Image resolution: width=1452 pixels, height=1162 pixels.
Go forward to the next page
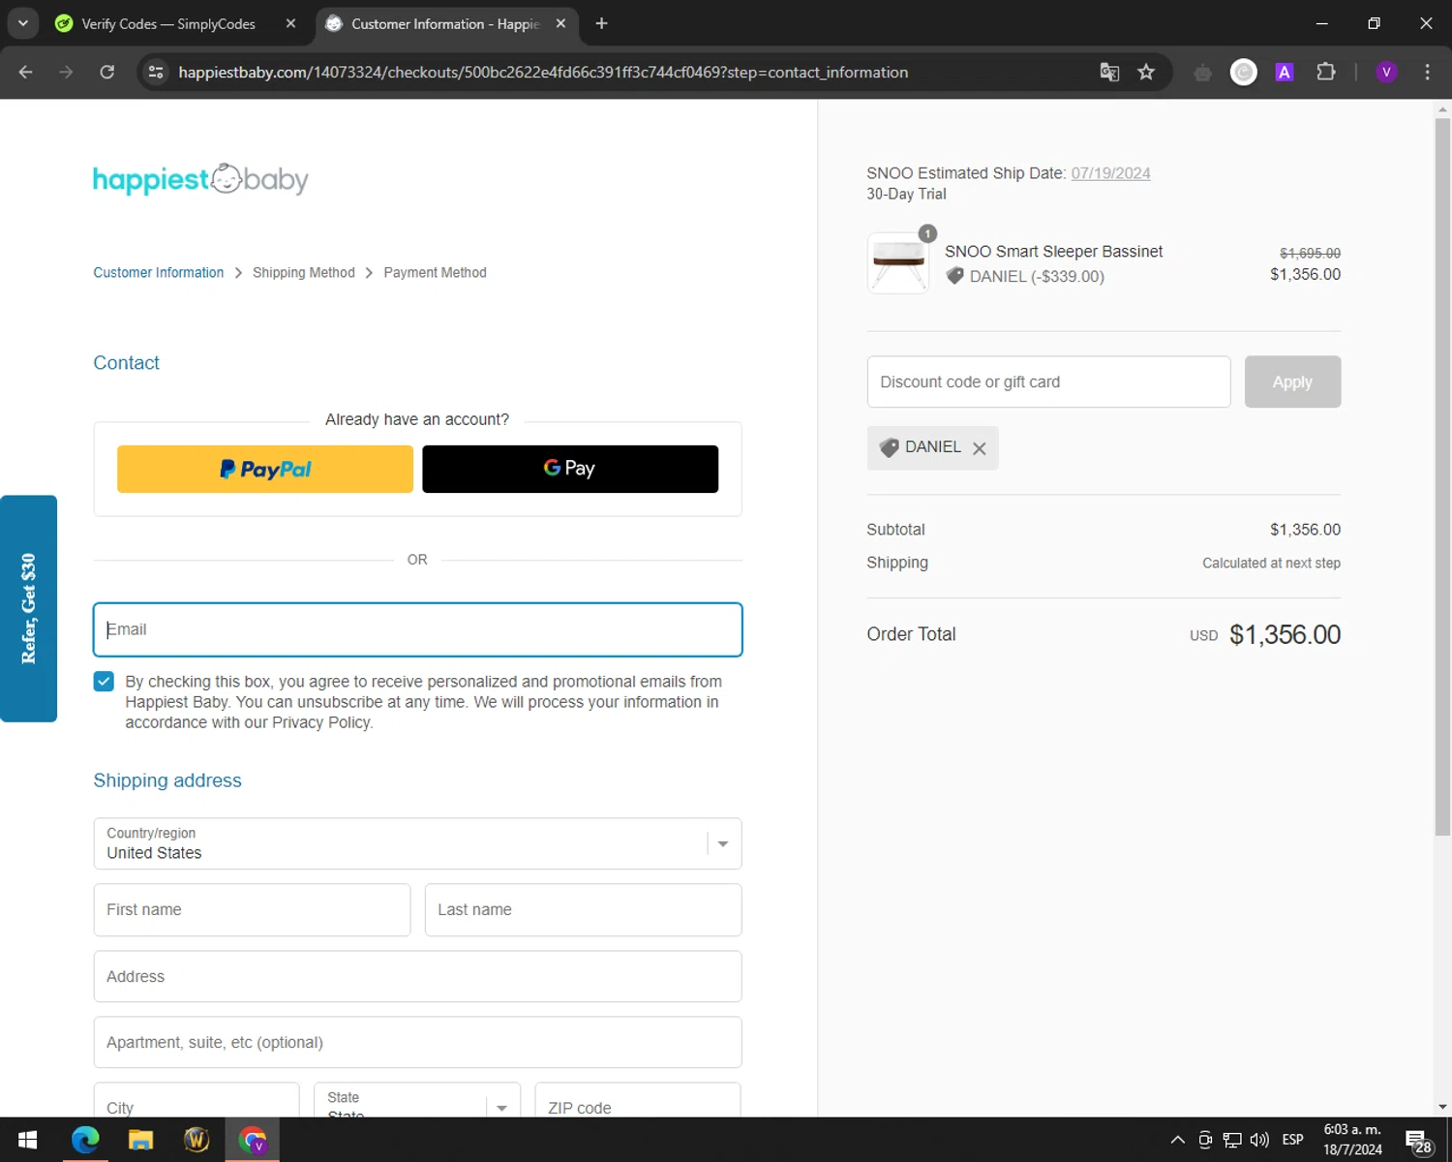(66, 72)
